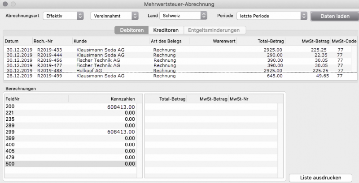Sort by the Datum column header
The image size is (359, 183).
(12, 41)
